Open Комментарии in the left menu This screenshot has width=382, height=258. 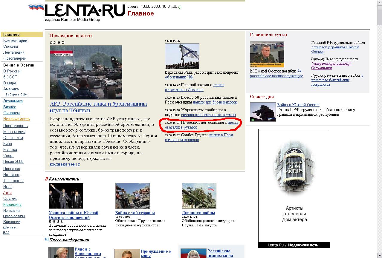click(x=15, y=41)
